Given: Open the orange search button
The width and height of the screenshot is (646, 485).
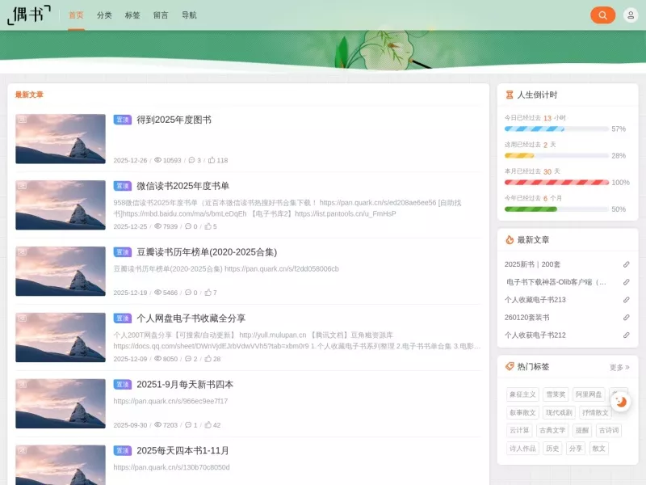Looking at the screenshot, I should pos(602,15).
